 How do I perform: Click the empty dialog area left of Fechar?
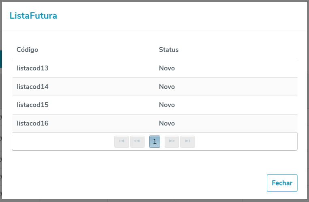142,183
